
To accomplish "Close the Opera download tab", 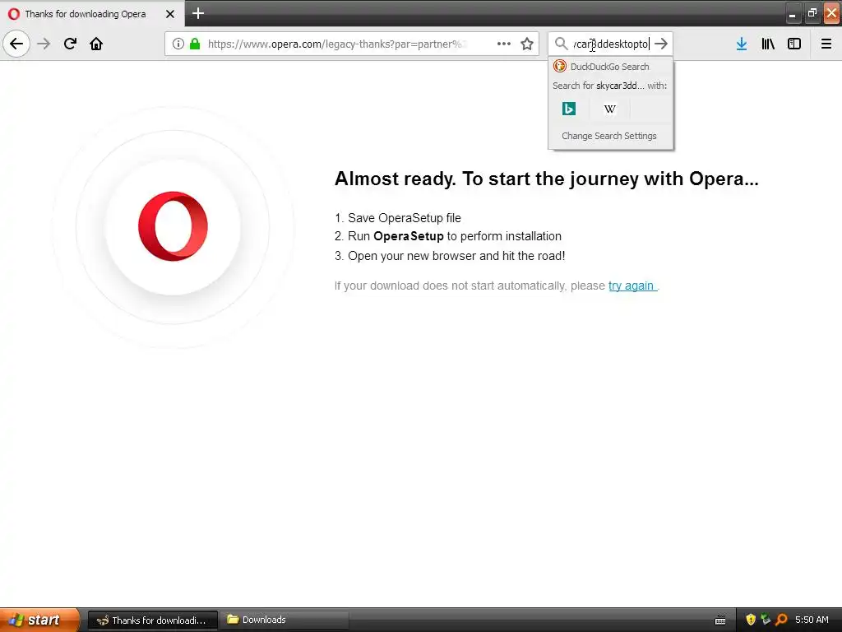I will [x=170, y=14].
